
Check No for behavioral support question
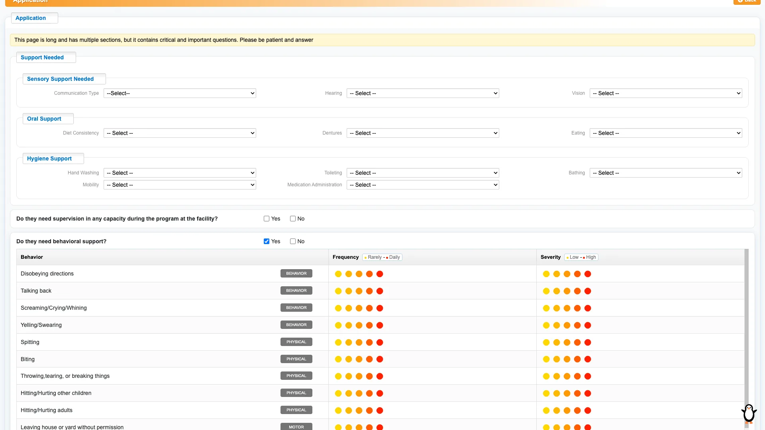click(293, 241)
